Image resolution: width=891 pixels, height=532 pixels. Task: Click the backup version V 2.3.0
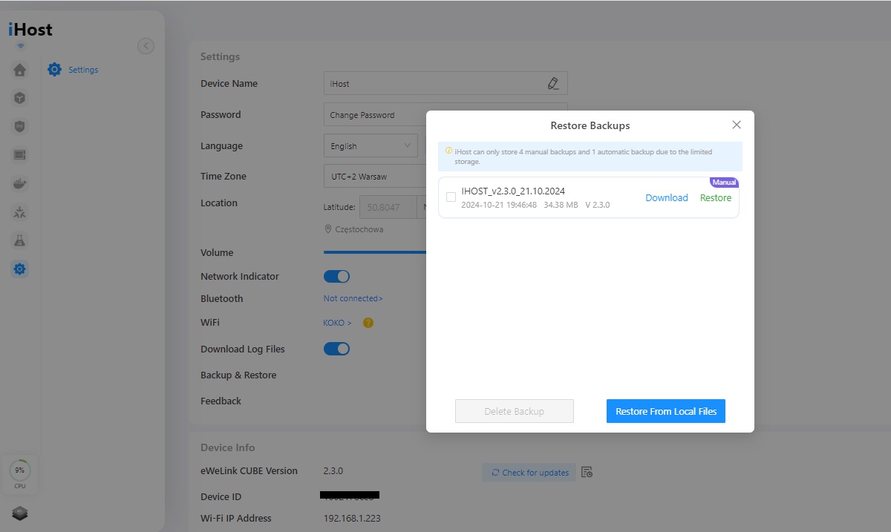click(598, 205)
